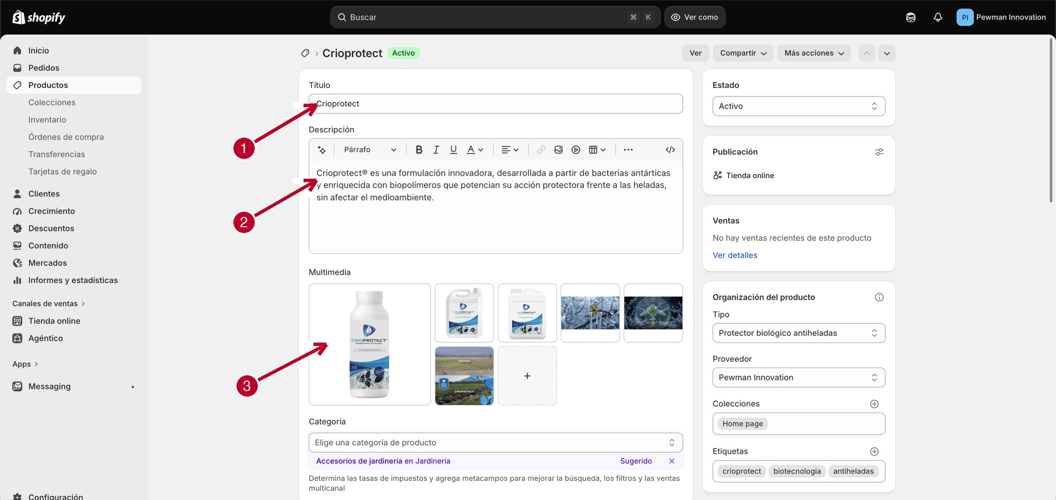Click the Ver button

tap(695, 53)
